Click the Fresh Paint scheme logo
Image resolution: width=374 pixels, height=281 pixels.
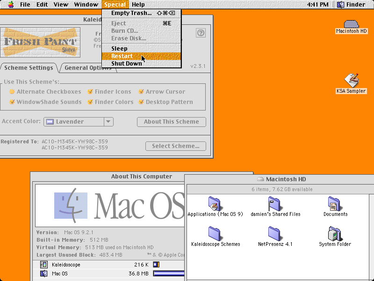40,42
